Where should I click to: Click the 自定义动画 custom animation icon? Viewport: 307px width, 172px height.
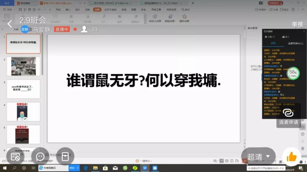(155, 18)
